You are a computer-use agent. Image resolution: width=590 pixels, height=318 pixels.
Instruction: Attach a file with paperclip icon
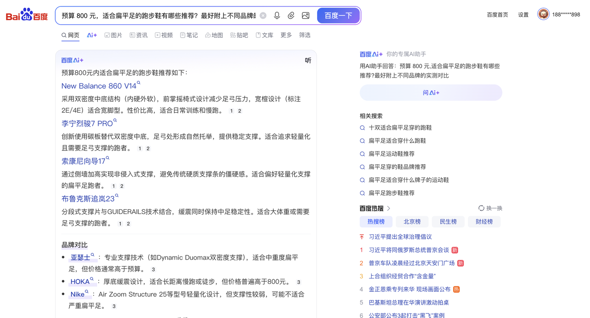[291, 16]
